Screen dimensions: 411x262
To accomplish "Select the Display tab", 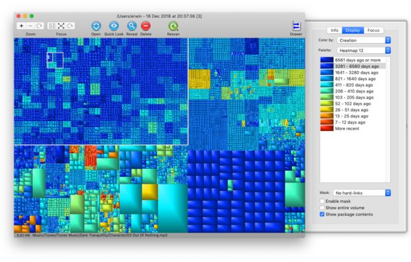I will [353, 30].
